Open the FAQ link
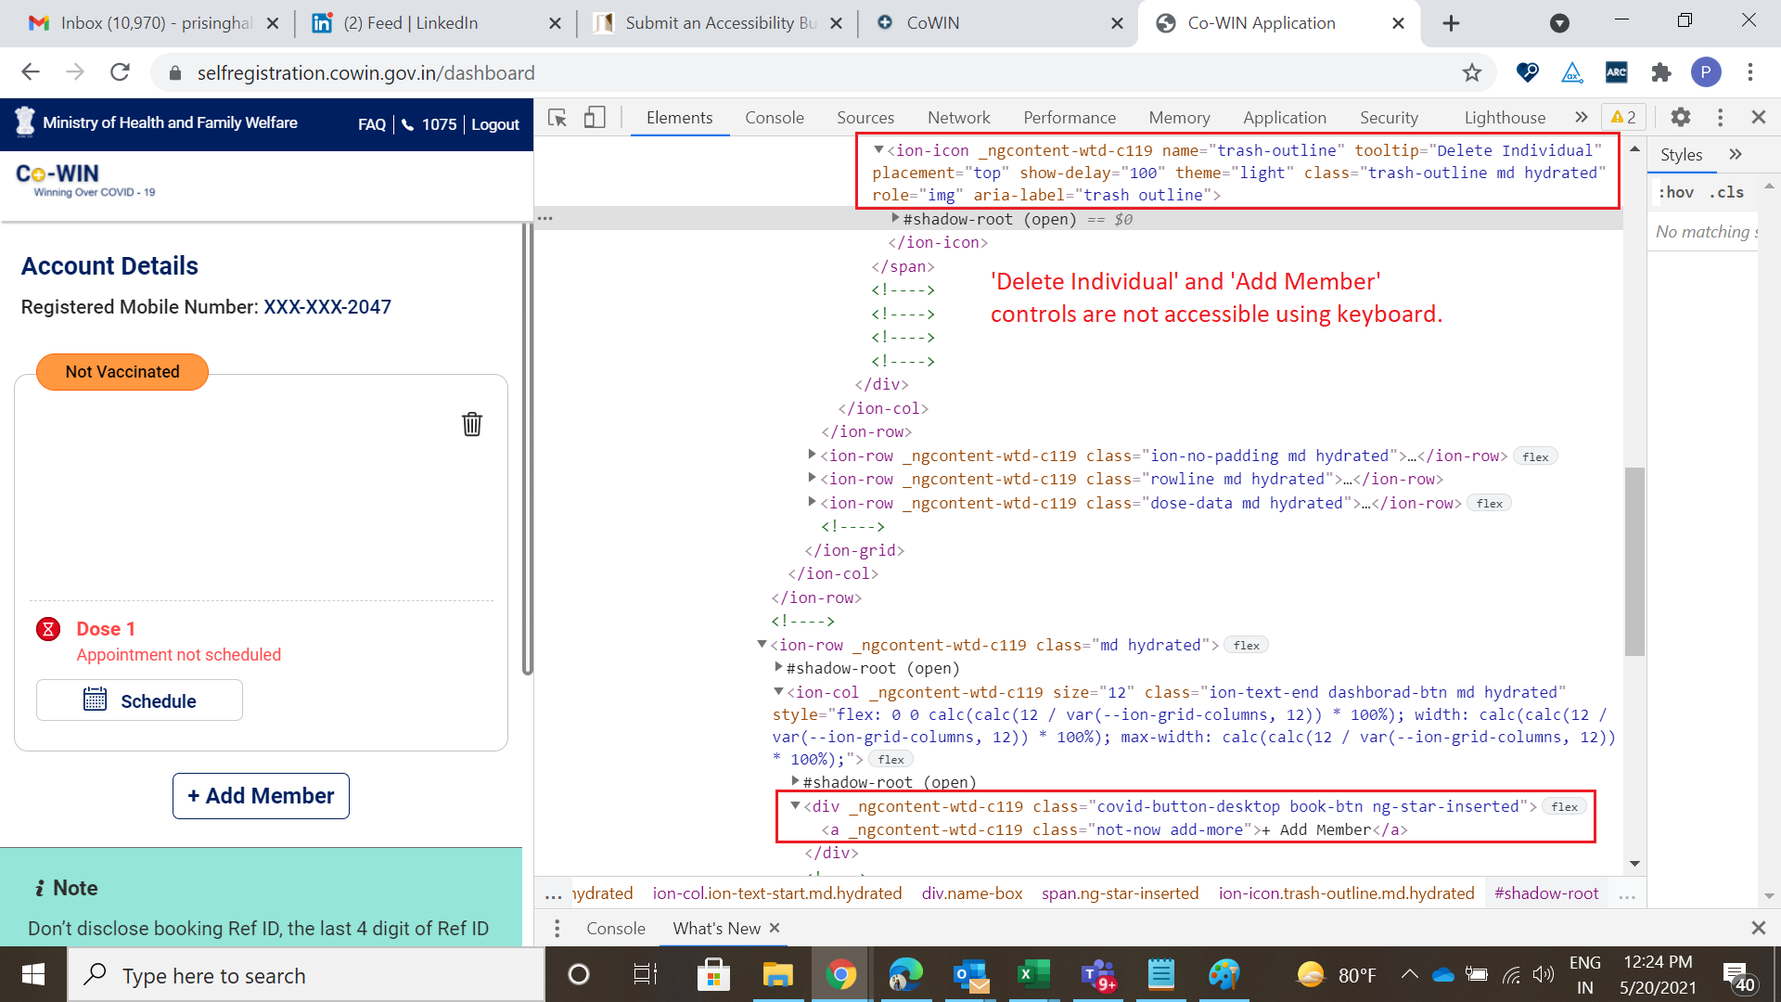Image resolution: width=1781 pixels, height=1002 pixels. 371,124
